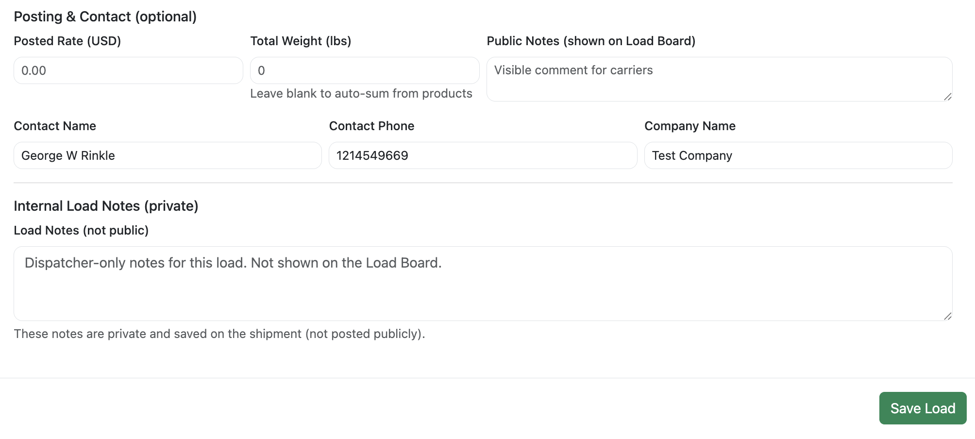This screenshot has width=975, height=439.
Task: Click inside the Public Notes textarea
Action: pos(719,79)
